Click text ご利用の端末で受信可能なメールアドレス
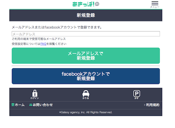The image size is (175, 128). 39,39
